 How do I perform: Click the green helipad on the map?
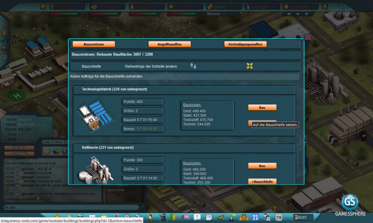pyautogui.click(x=17, y=96)
